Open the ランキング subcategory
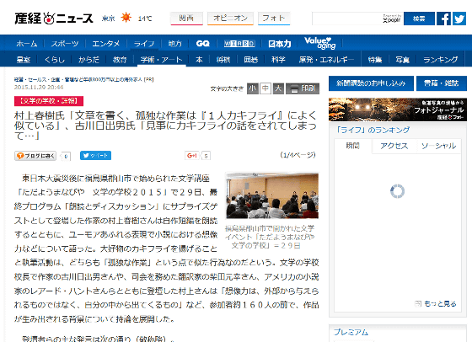Image resolution: width=472 pixels, height=342 pixels. pyautogui.click(x=440, y=60)
